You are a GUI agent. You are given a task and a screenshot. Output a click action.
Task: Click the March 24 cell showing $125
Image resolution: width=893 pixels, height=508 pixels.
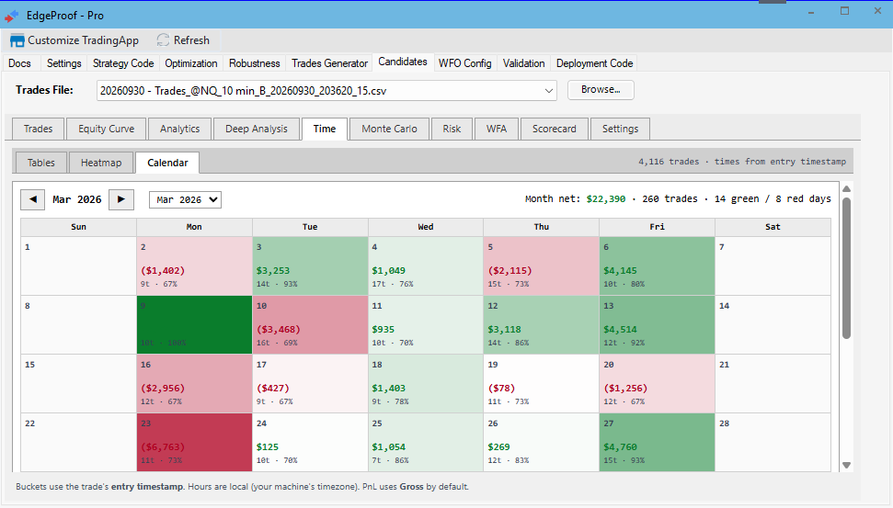click(310, 442)
